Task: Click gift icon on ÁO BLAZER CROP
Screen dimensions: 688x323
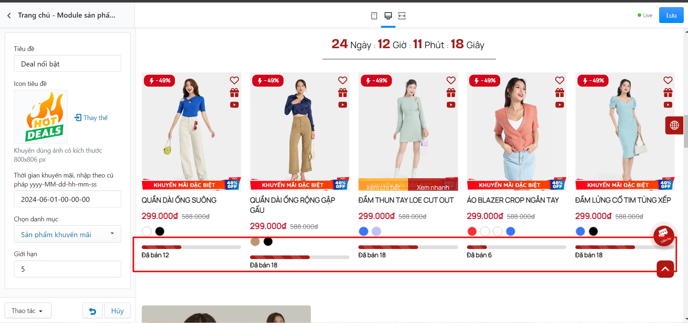Action: tap(560, 93)
